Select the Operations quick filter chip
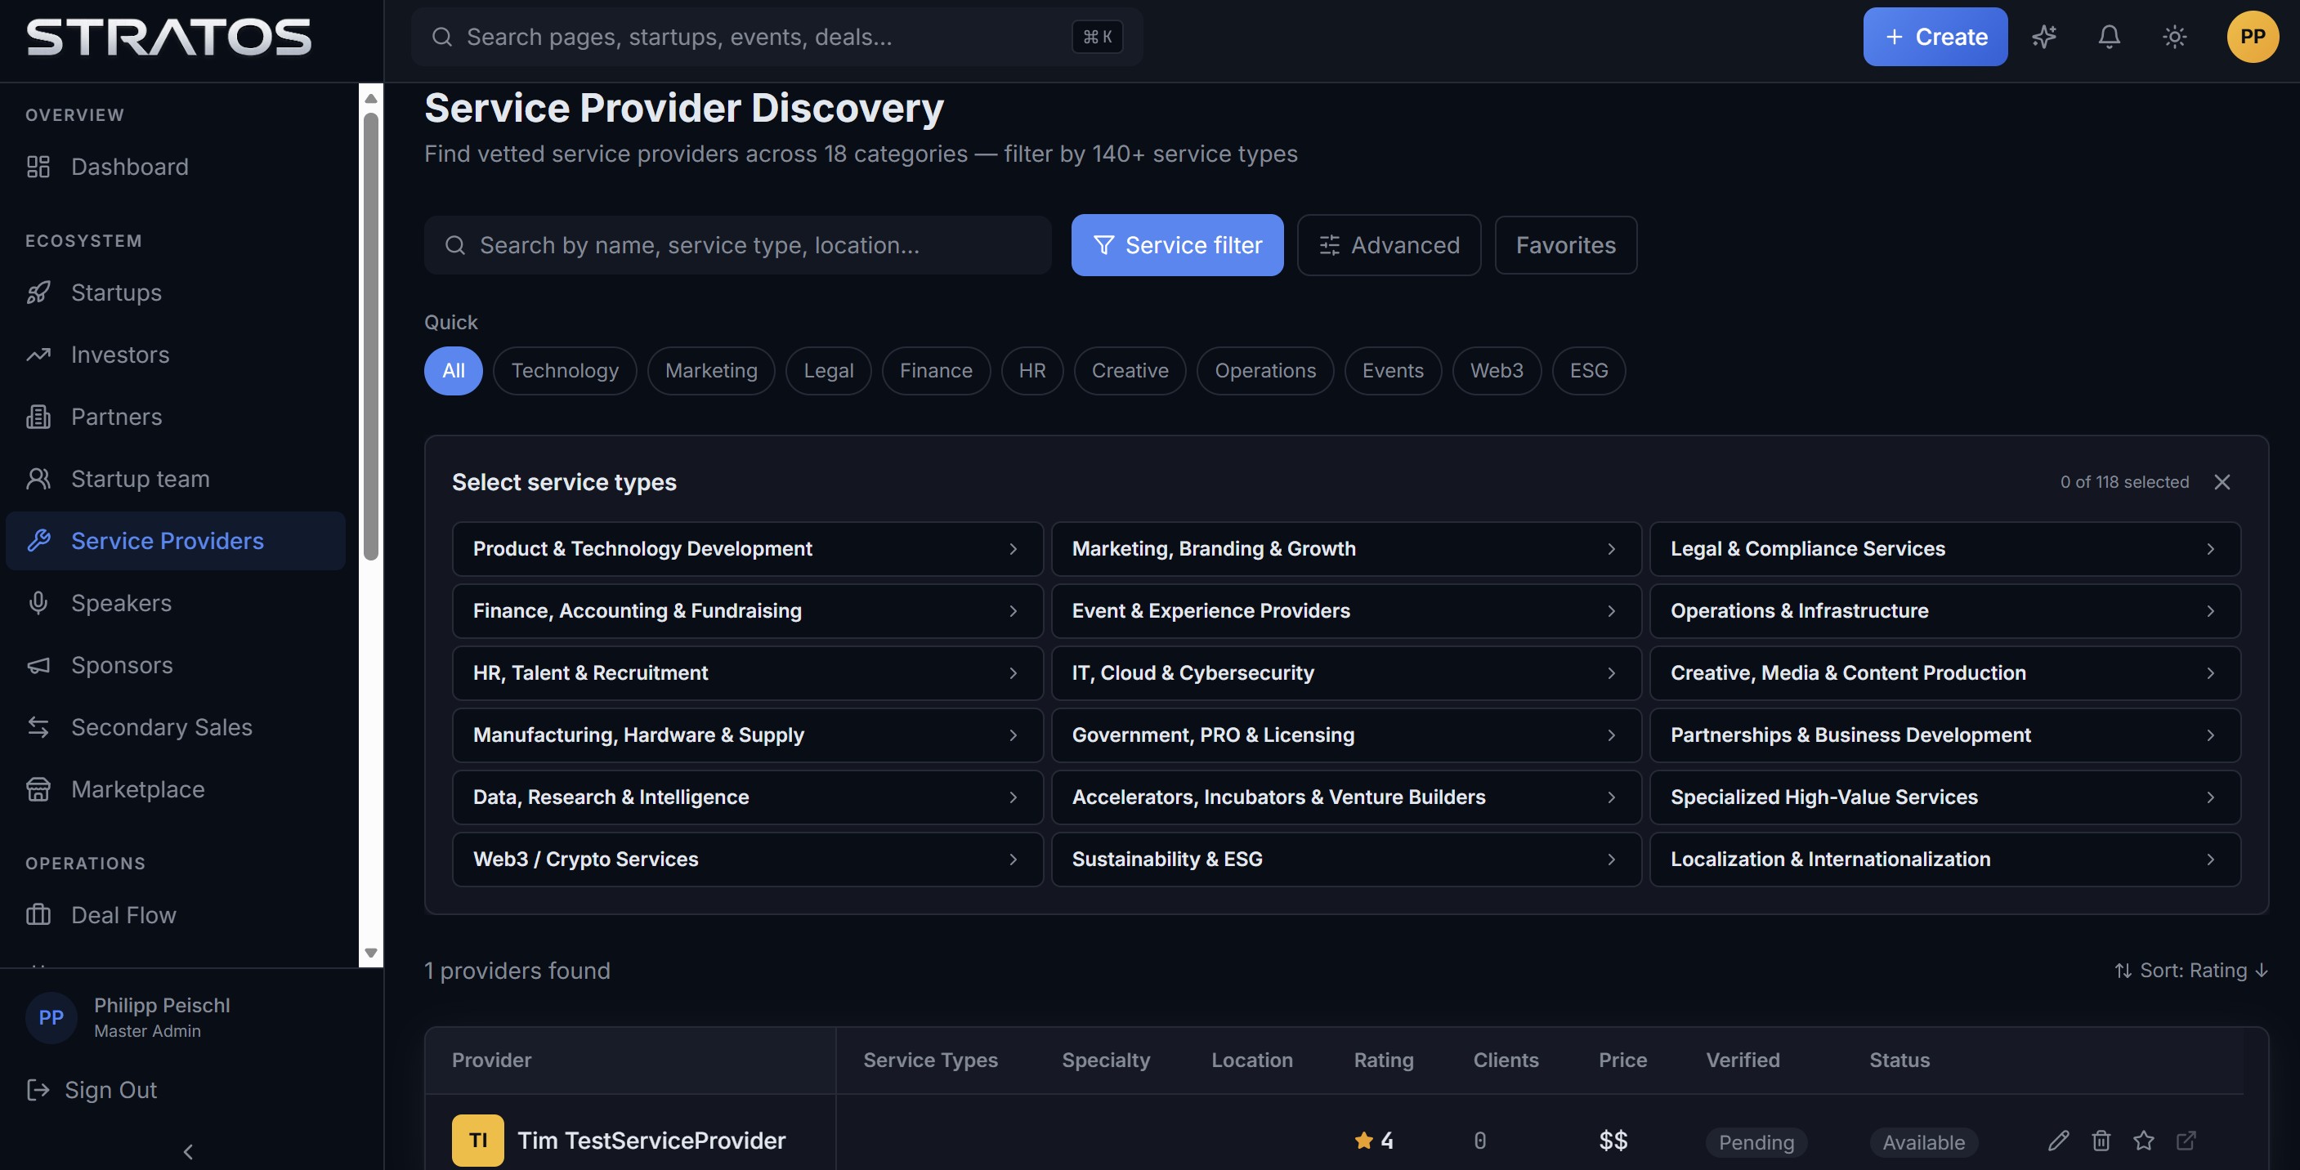 pyautogui.click(x=1264, y=370)
